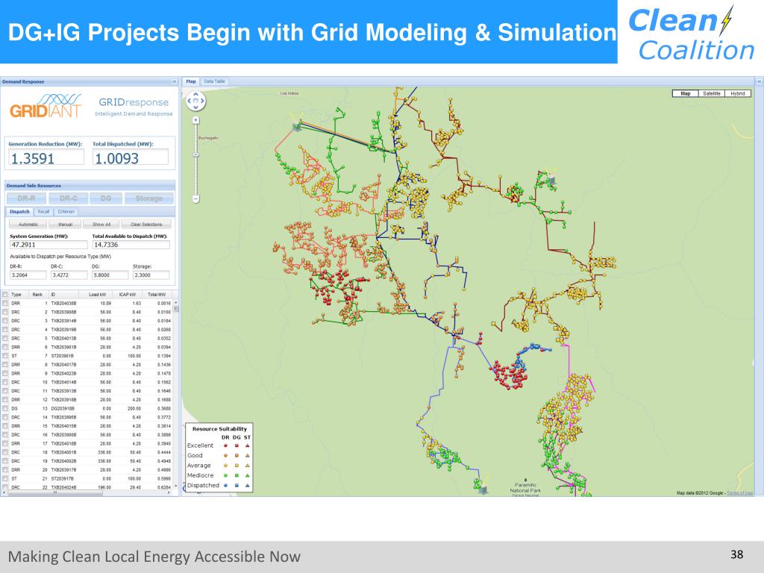Viewport: 764px width, 573px height.
Task: Click the Automatic dispatch button
Action: [28, 225]
